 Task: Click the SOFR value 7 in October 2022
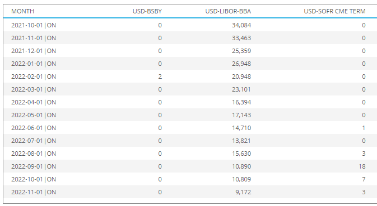pyautogui.click(x=364, y=179)
